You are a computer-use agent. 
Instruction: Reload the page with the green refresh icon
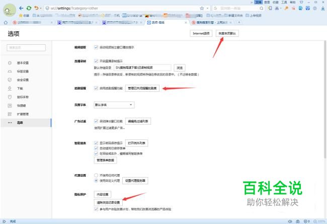tap(29, 8)
